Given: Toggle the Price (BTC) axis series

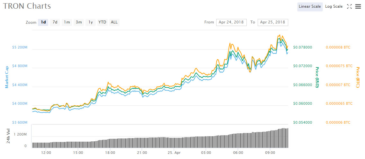Looking at the screenshot, I should [x=357, y=77].
